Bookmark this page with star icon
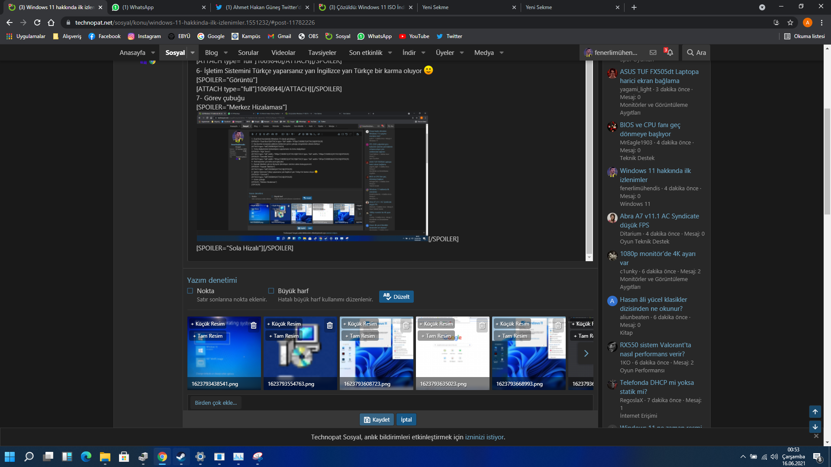This screenshot has width=831, height=467. pyautogui.click(x=790, y=22)
